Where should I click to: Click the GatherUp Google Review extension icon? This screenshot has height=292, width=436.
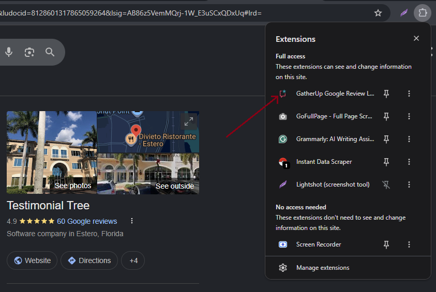point(283,94)
